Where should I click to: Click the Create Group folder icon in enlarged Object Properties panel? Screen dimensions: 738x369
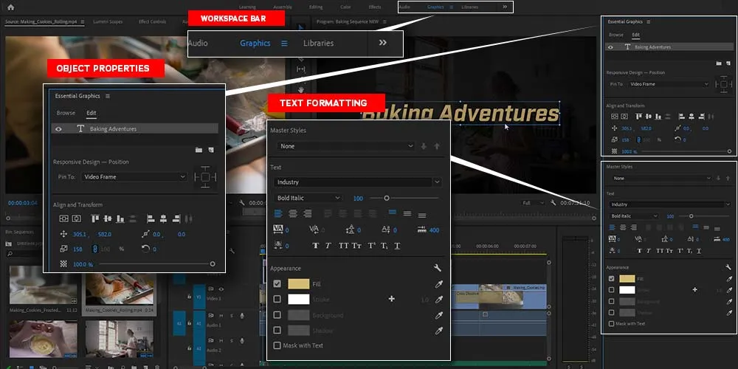click(x=199, y=150)
